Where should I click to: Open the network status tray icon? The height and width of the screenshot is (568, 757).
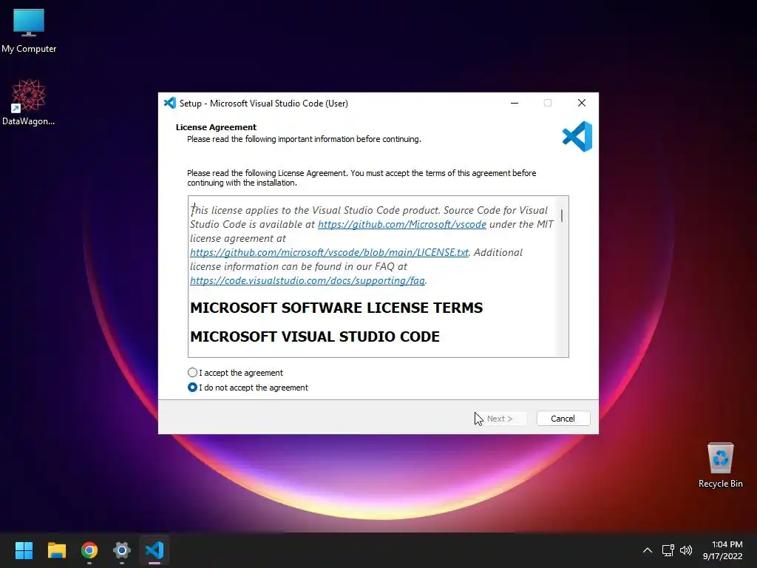tap(668, 550)
